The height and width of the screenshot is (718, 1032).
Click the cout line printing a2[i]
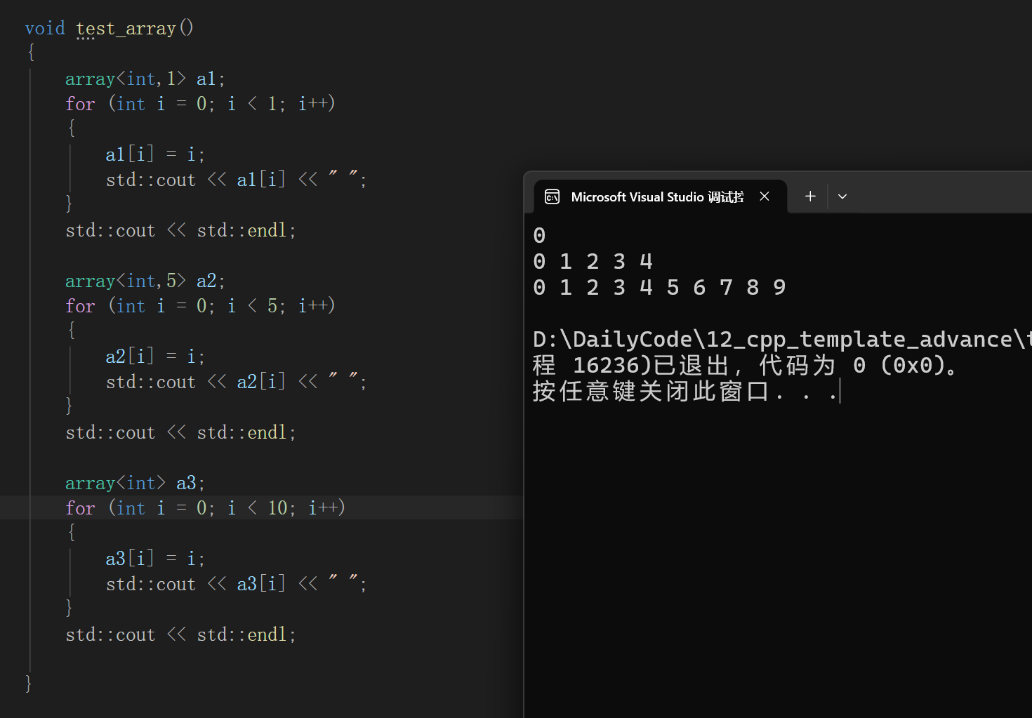click(236, 382)
